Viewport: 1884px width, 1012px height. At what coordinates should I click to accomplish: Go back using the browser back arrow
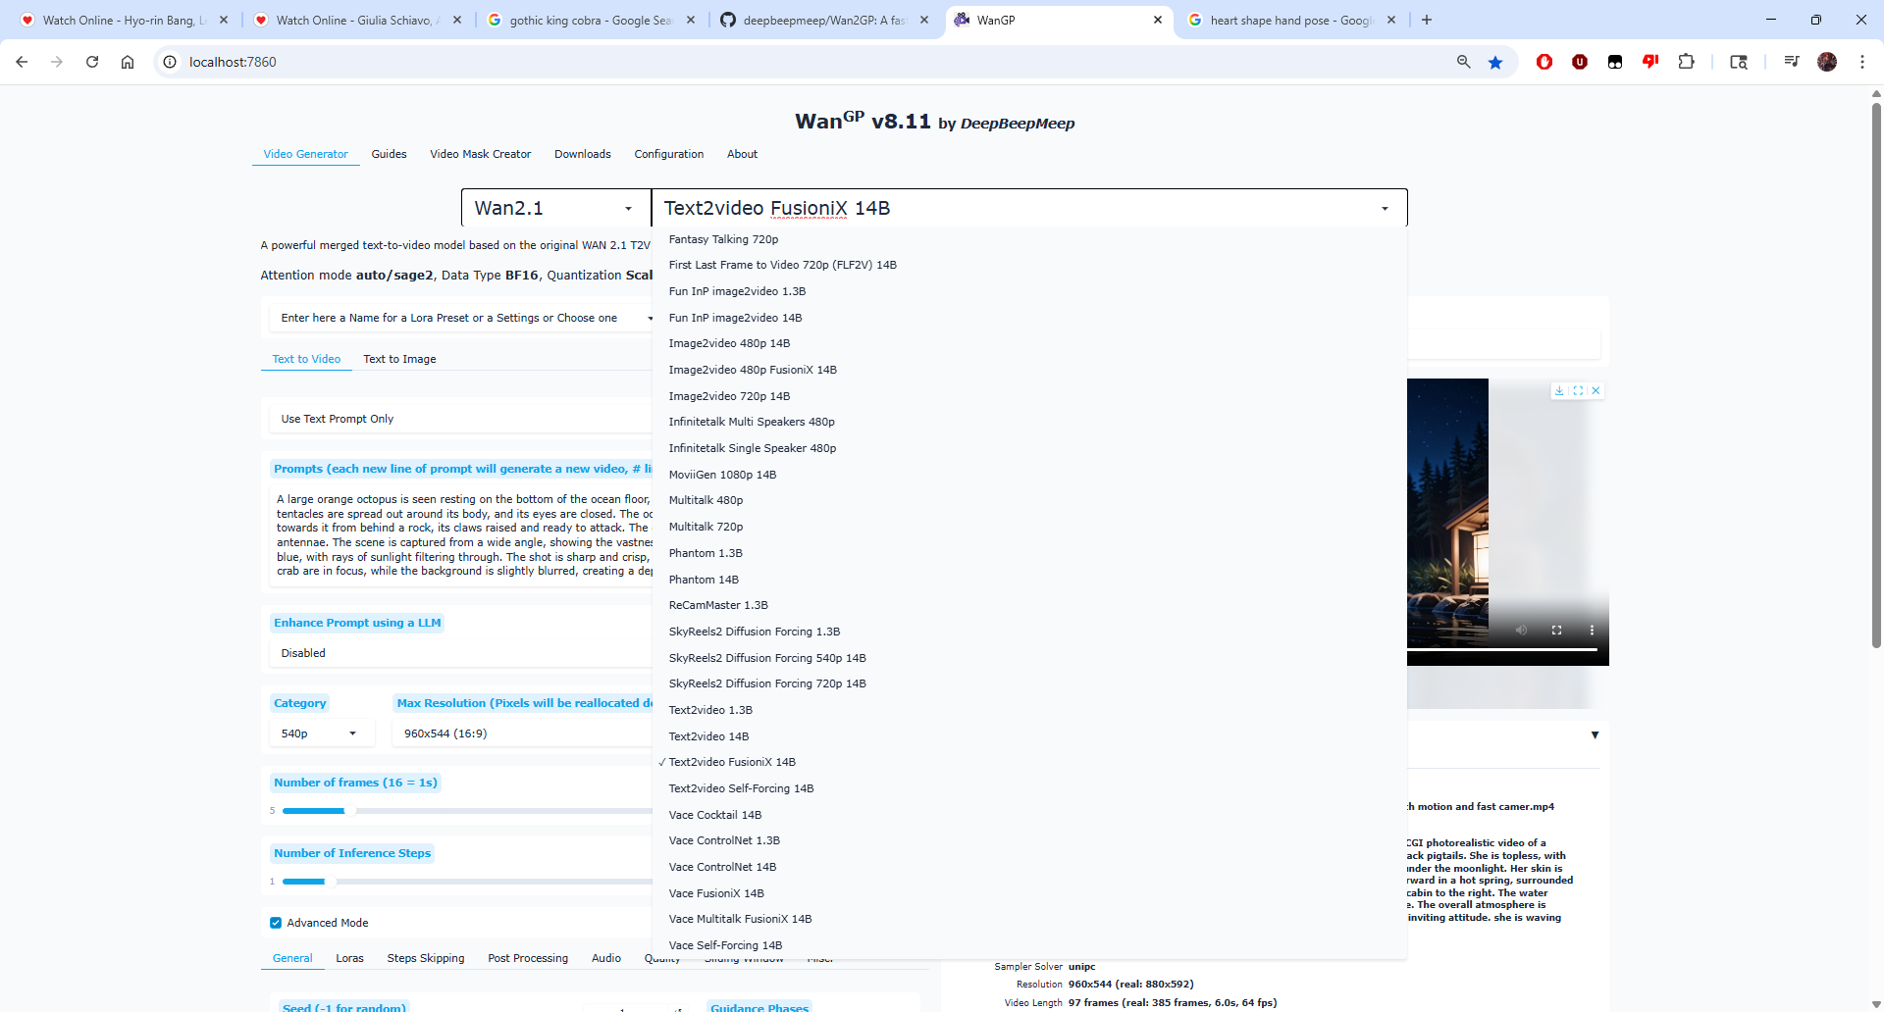pos(22,62)
